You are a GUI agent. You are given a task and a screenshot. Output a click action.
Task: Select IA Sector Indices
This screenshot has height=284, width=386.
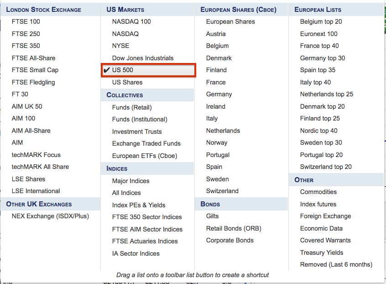tap(136, 253)
